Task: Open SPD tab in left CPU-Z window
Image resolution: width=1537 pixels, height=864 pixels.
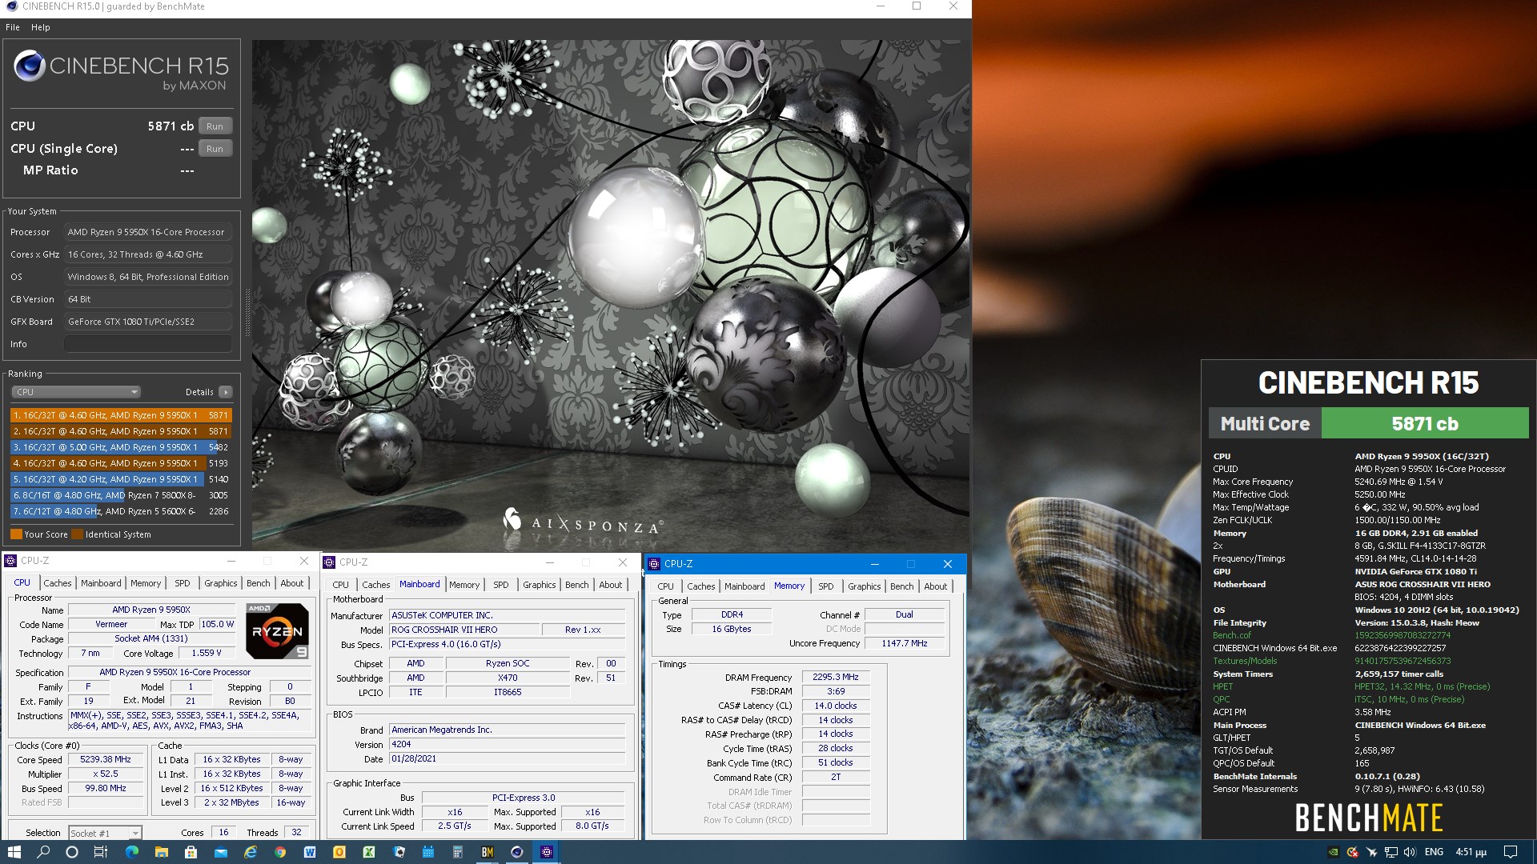Action: 183,583
